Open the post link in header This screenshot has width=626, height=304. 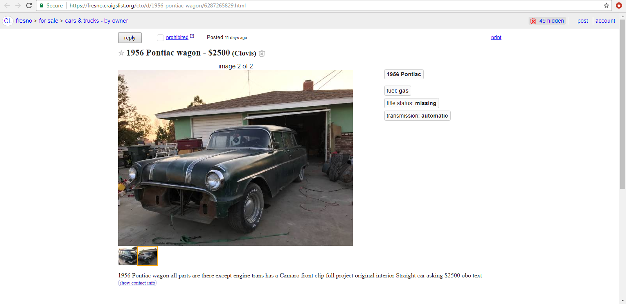click(583, 21)
